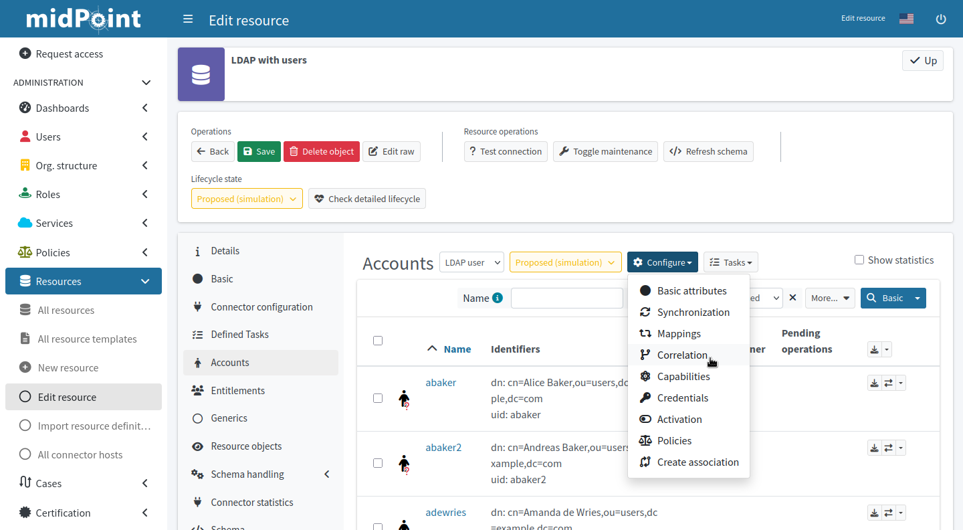
Task: Select the Credentials key icon
Action: (x=646, y=397)
